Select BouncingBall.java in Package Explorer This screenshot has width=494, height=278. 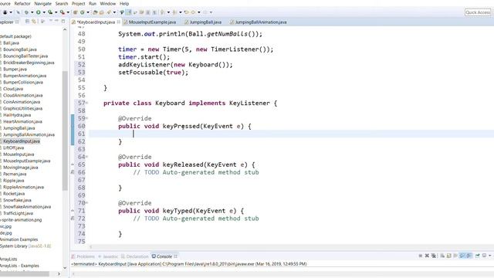tap(20, 49)
